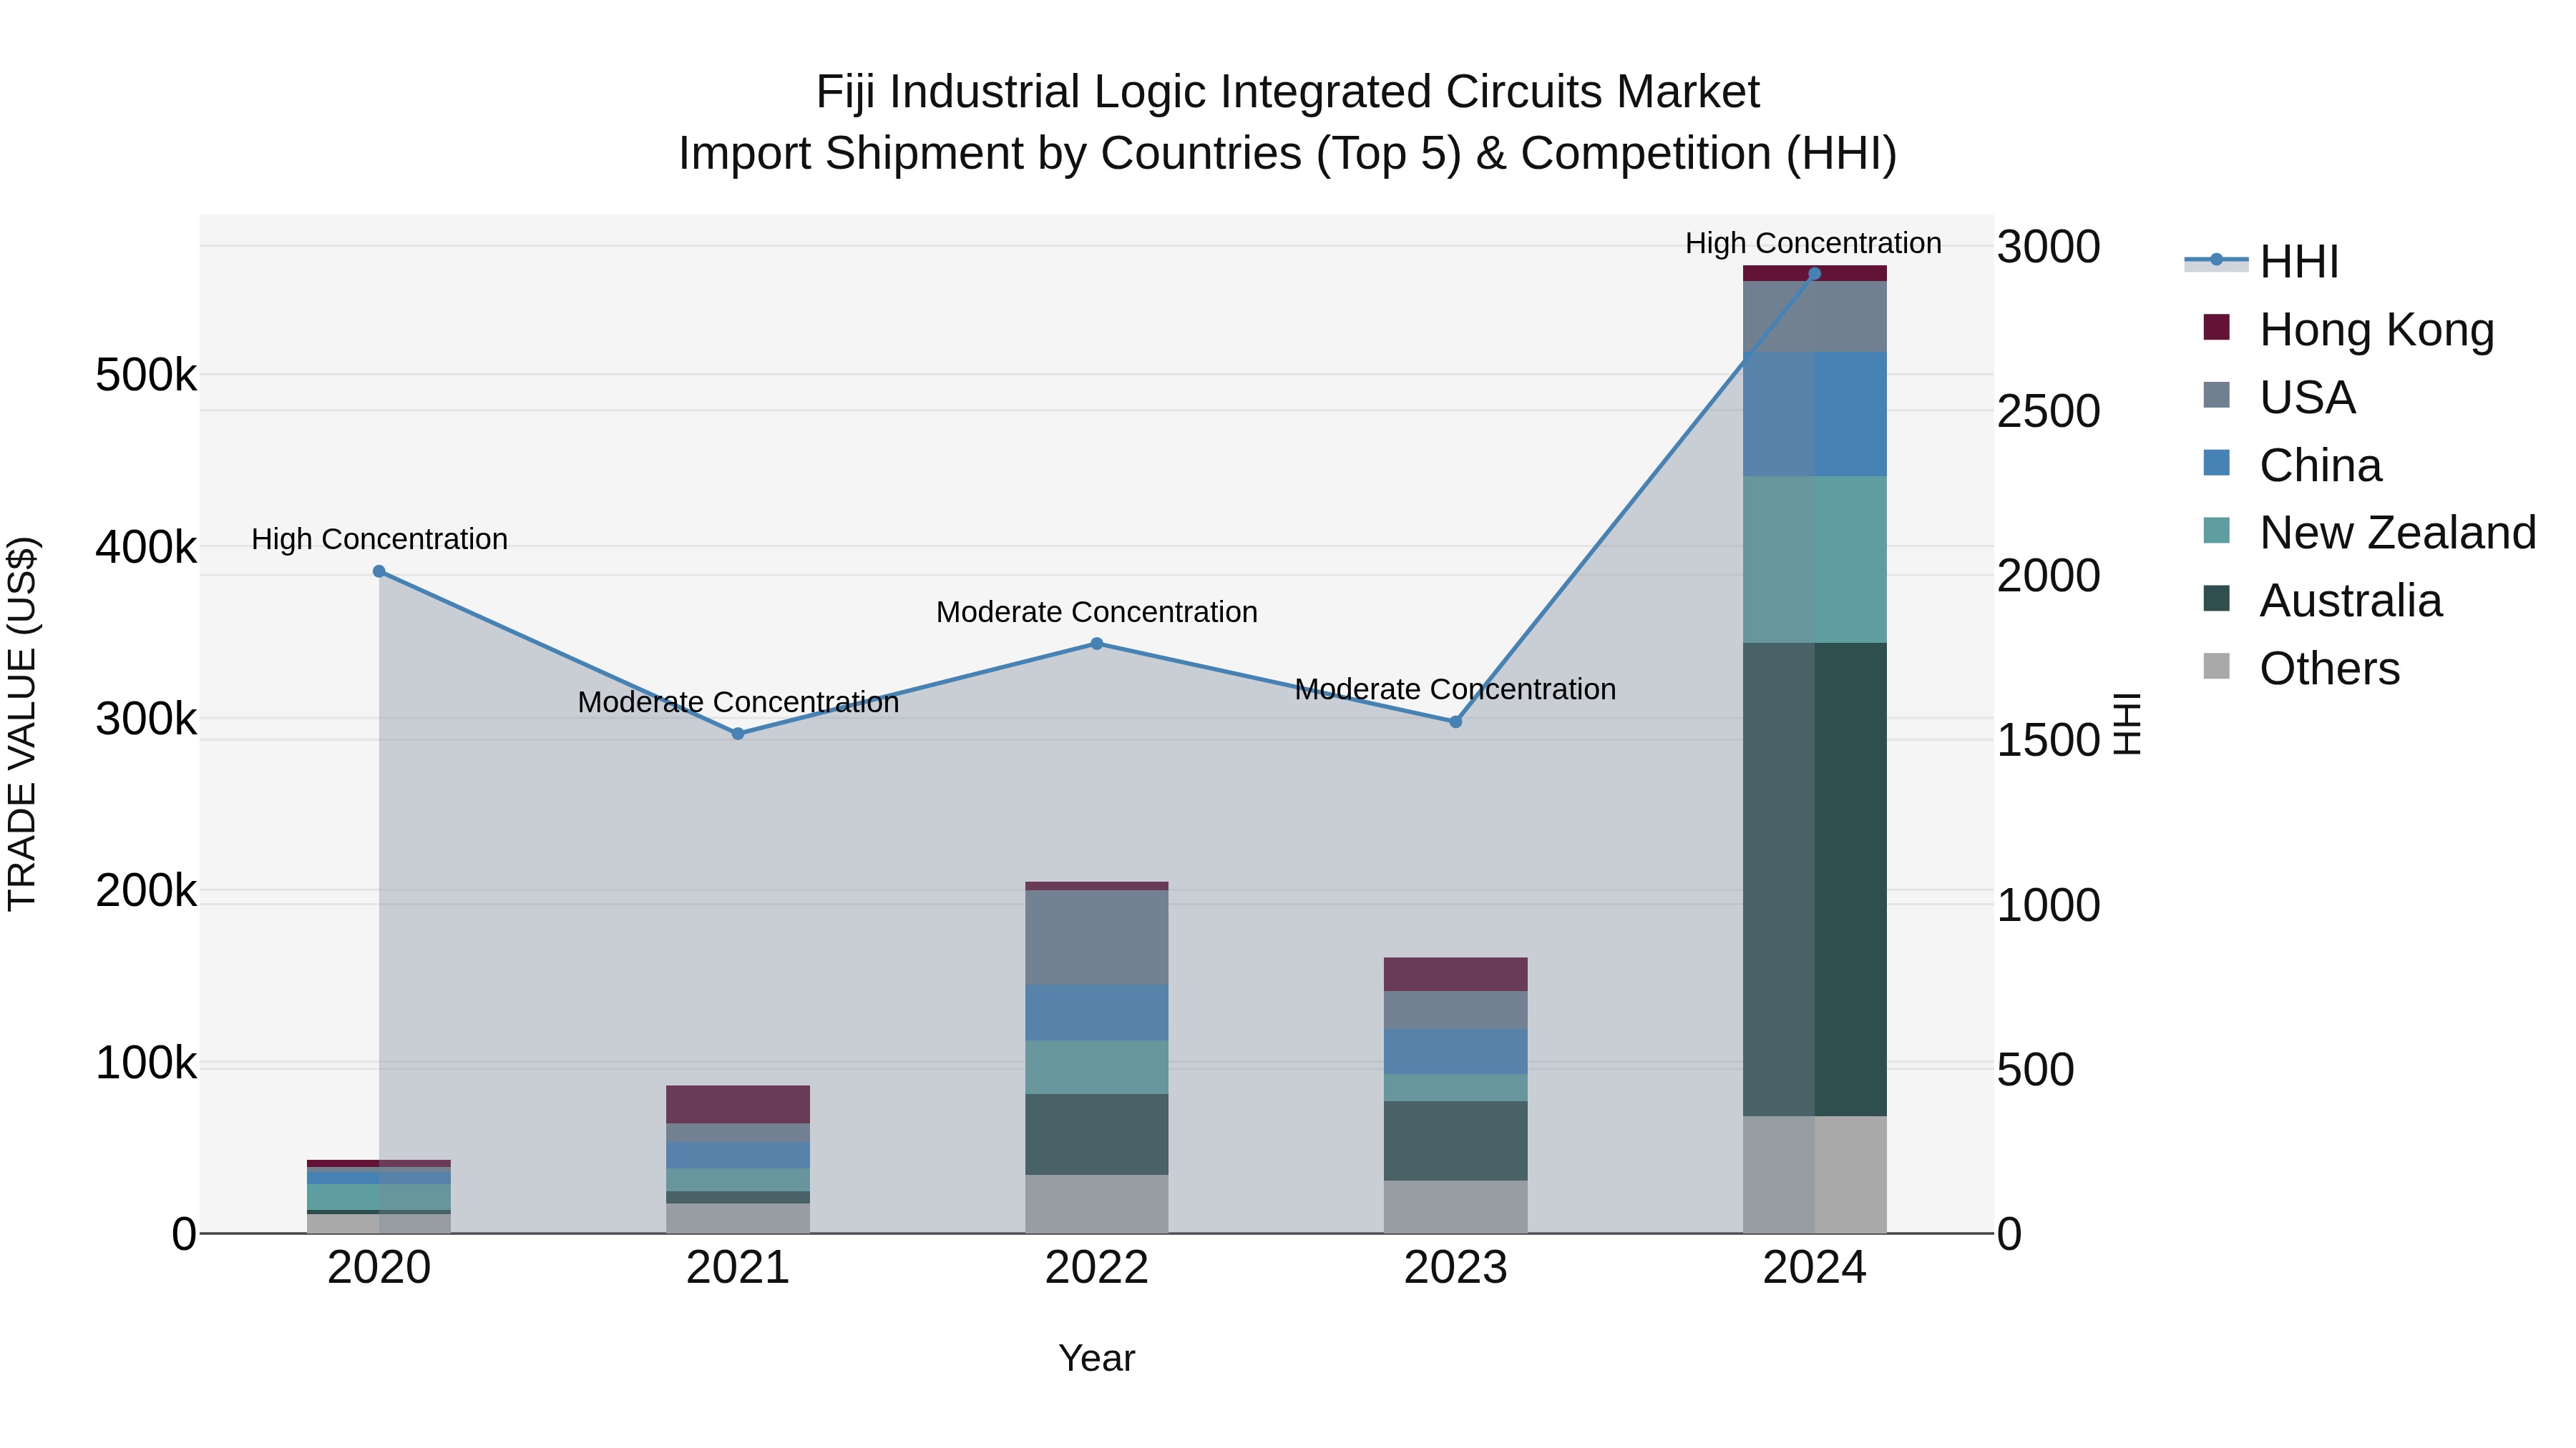This screenshot has width=2576, height=1448.
Task: Click the China segment in 2024 bar
Action: pyautogui.click(x=1815, y=414)
